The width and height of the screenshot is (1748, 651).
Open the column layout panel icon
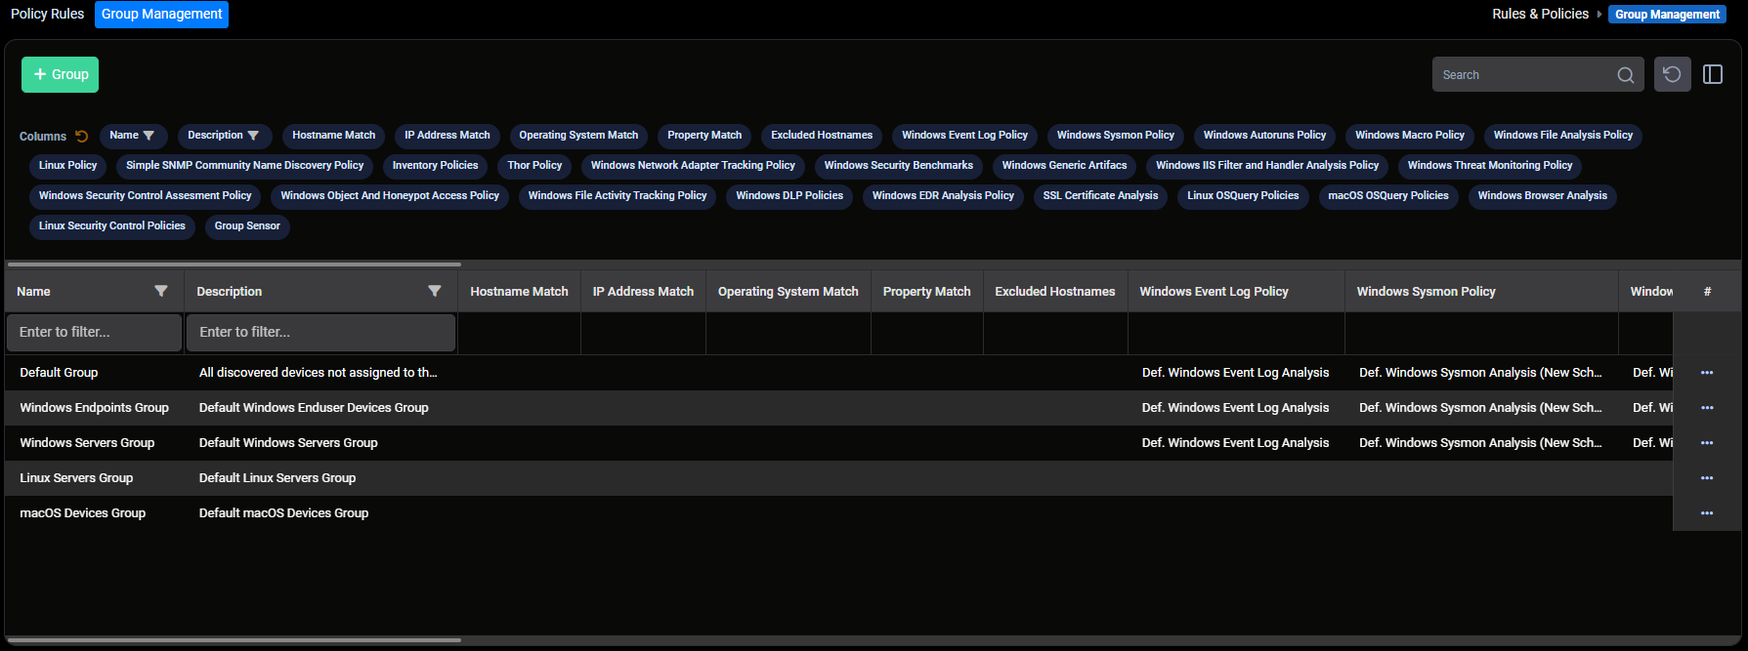(x=1713, y=74)
